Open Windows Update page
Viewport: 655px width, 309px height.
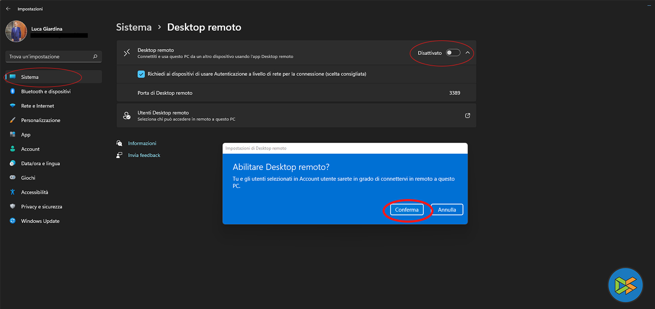pos(40,221)
